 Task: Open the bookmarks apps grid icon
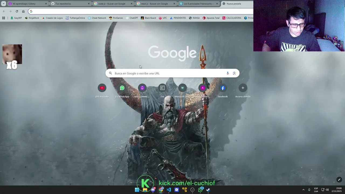point(4,18)
